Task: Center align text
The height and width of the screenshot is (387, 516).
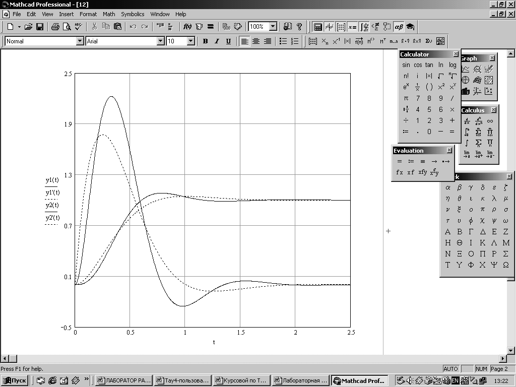Action: pyautogui.click(x=256, y=41)
